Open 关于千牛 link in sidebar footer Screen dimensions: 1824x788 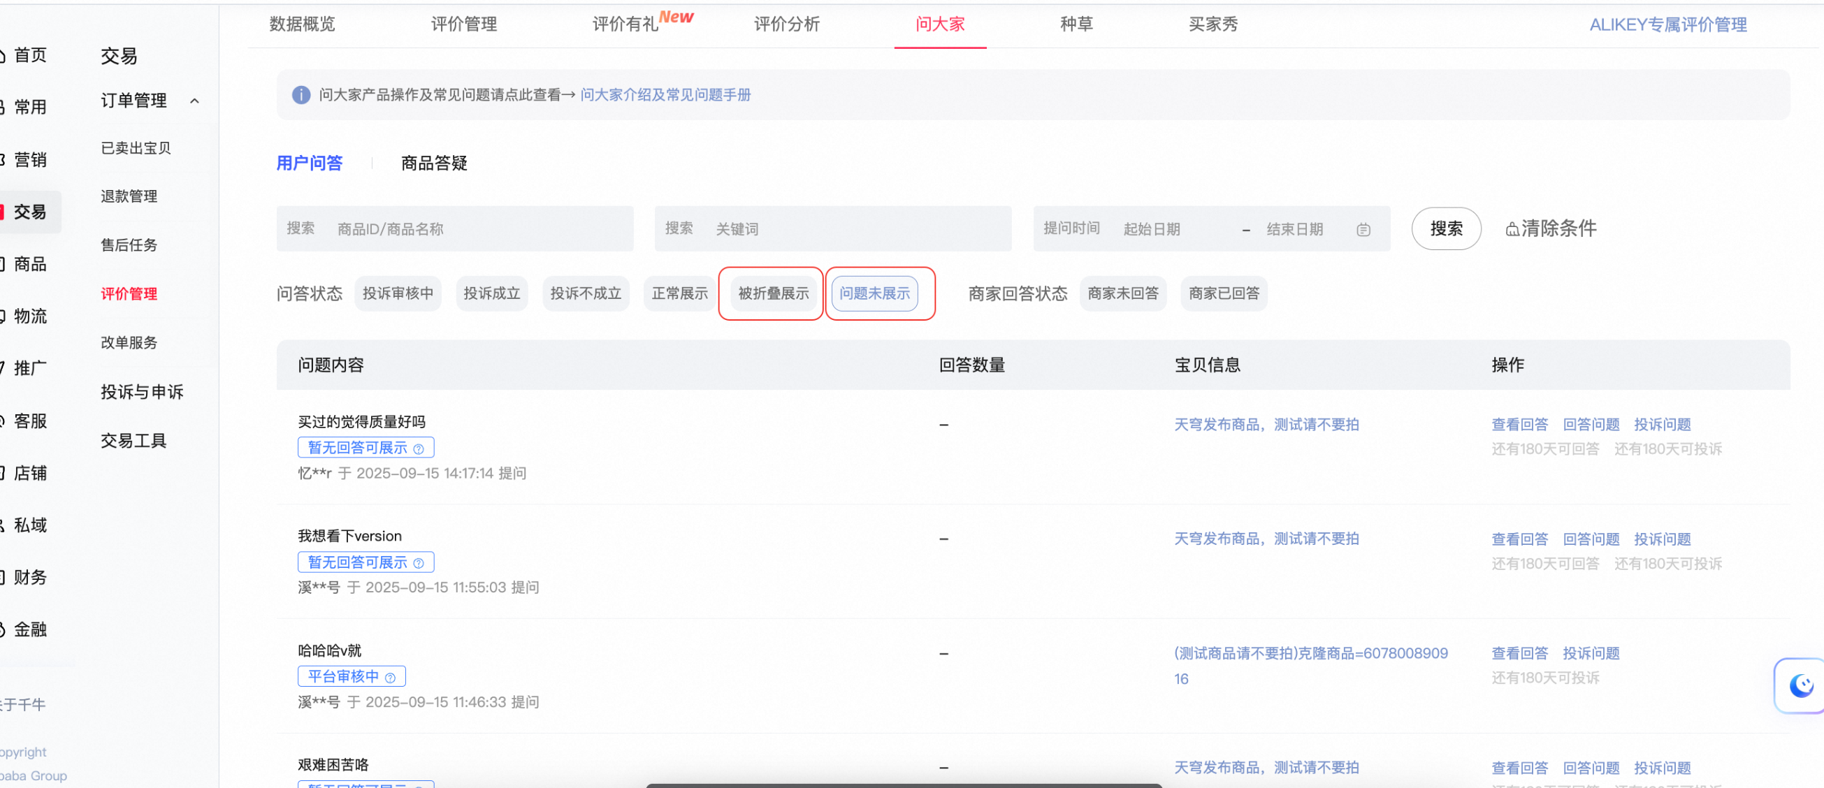[22, 705]
